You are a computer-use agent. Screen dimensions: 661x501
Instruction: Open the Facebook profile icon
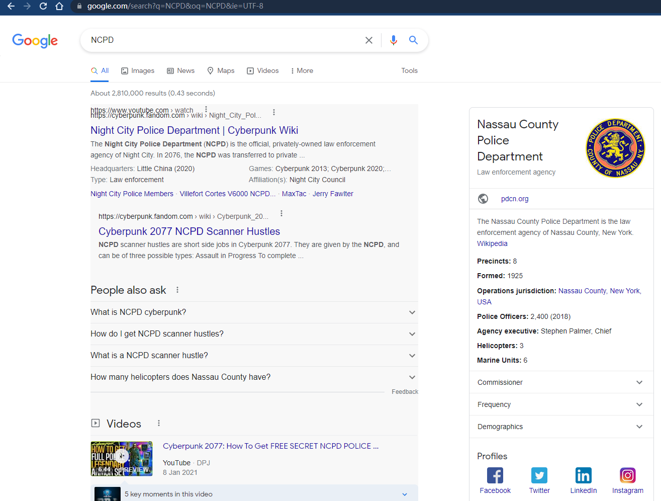pyautogui.click(x=495, y=475)
